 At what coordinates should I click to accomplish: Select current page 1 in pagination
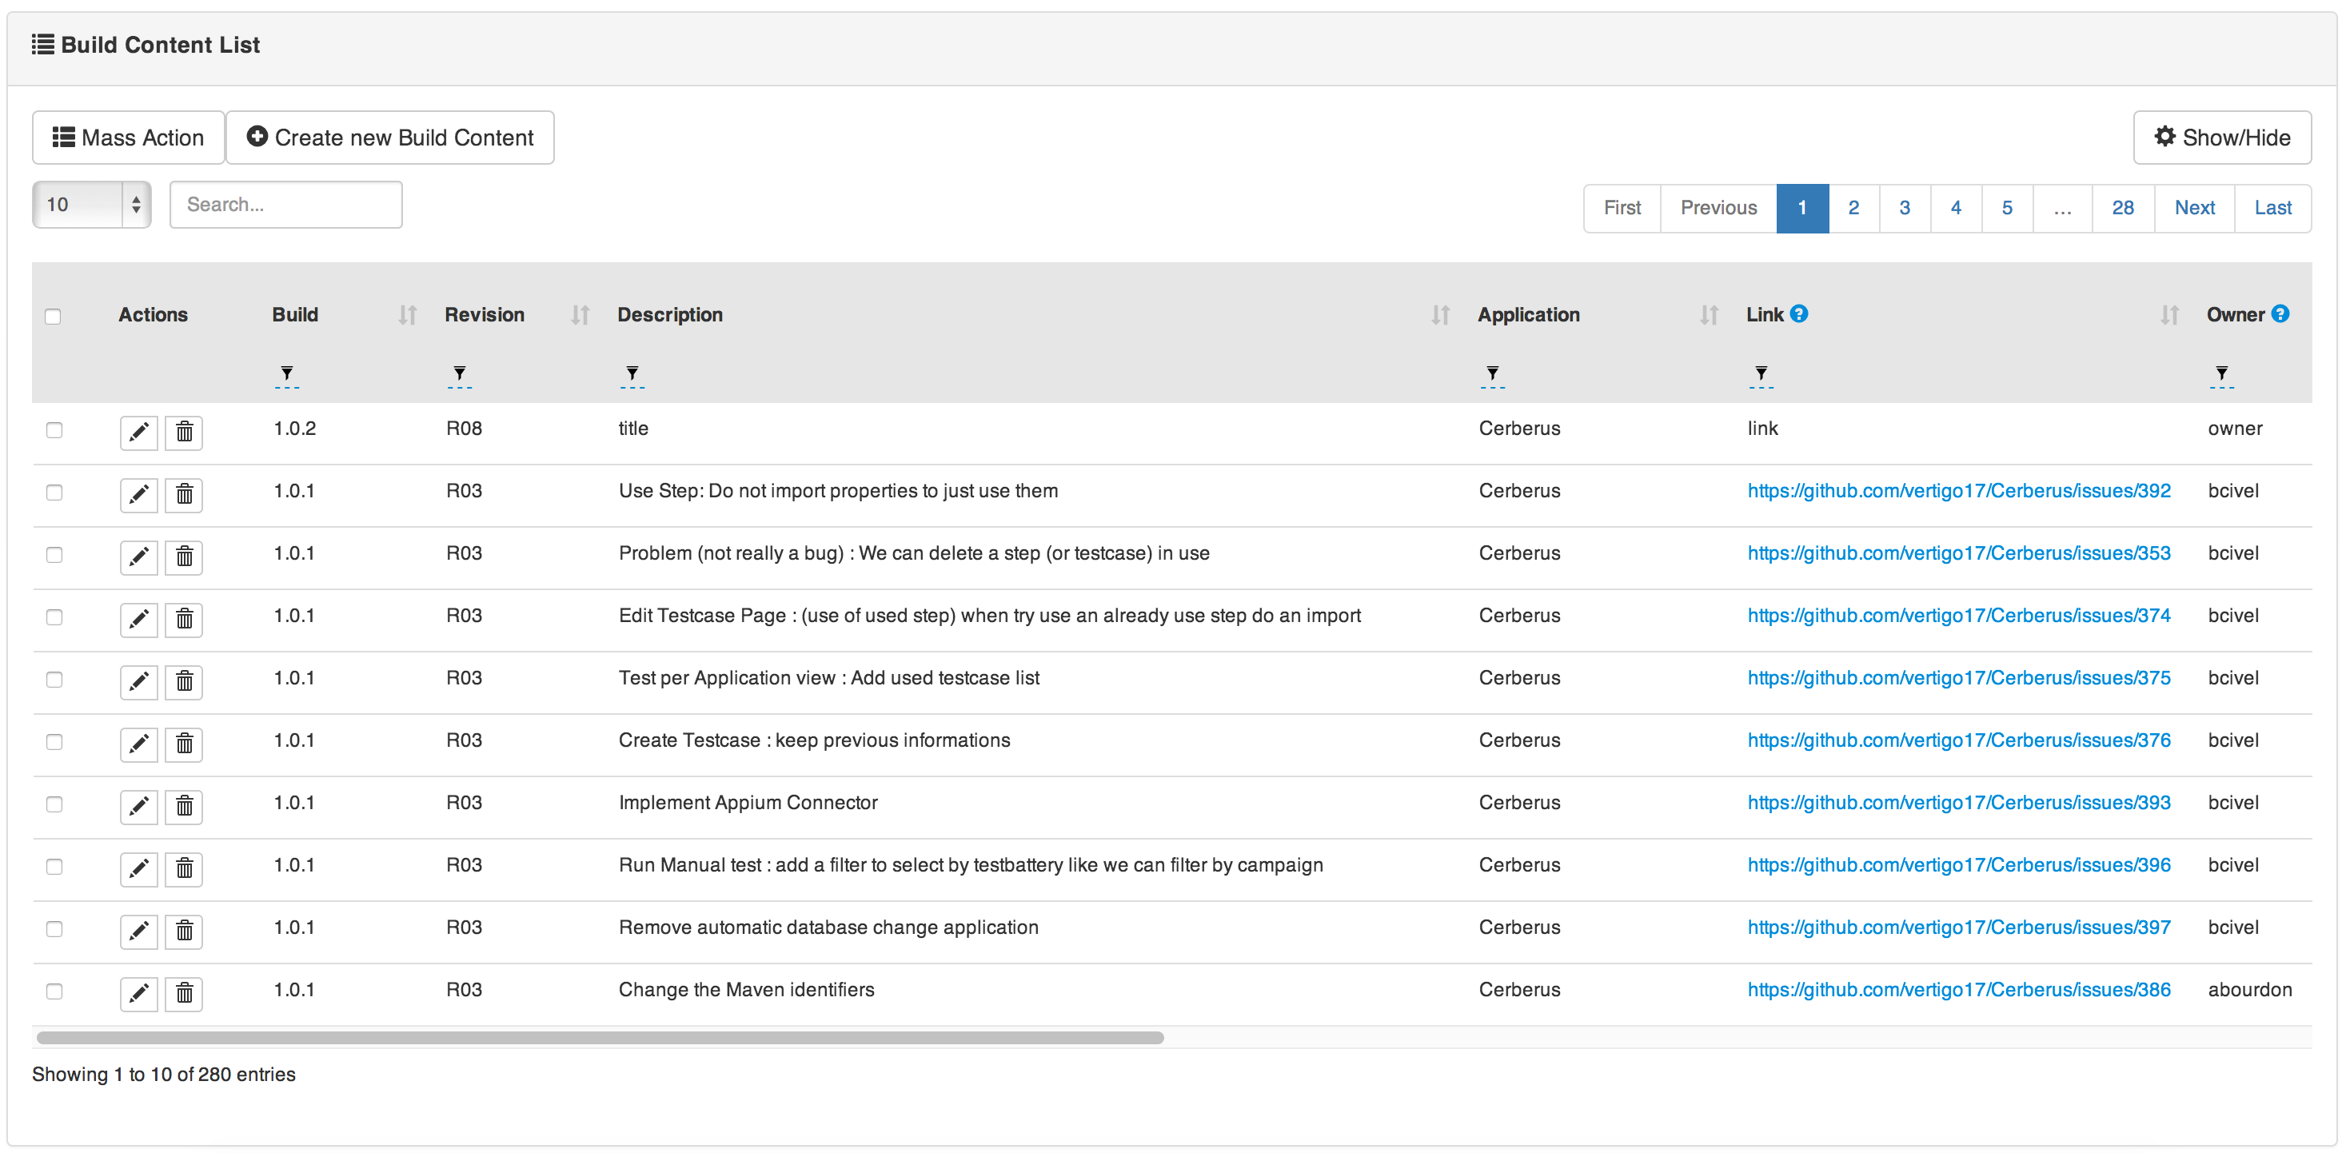coord(1802,209)
